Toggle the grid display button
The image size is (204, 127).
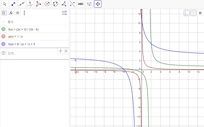click(193, 13)
